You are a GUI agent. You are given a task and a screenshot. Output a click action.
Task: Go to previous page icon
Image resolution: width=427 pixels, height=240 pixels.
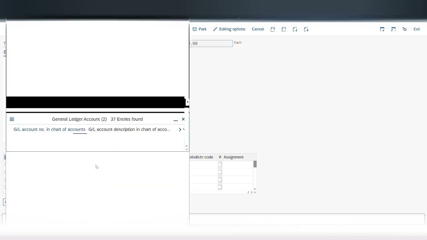tap(284, 29)
